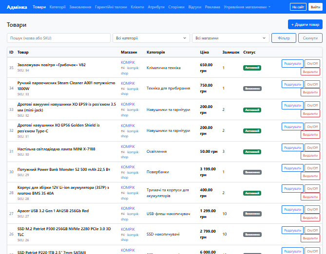The image size is (326, 254).
Task: Open KOMPIK shop link in Apacer USB row
Action: point(128,208)
